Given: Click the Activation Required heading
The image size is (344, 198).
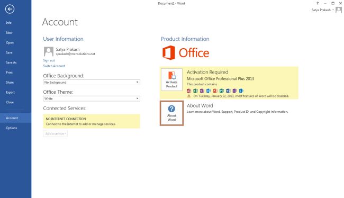Looking at the screenshot, I should pos(207,72).
